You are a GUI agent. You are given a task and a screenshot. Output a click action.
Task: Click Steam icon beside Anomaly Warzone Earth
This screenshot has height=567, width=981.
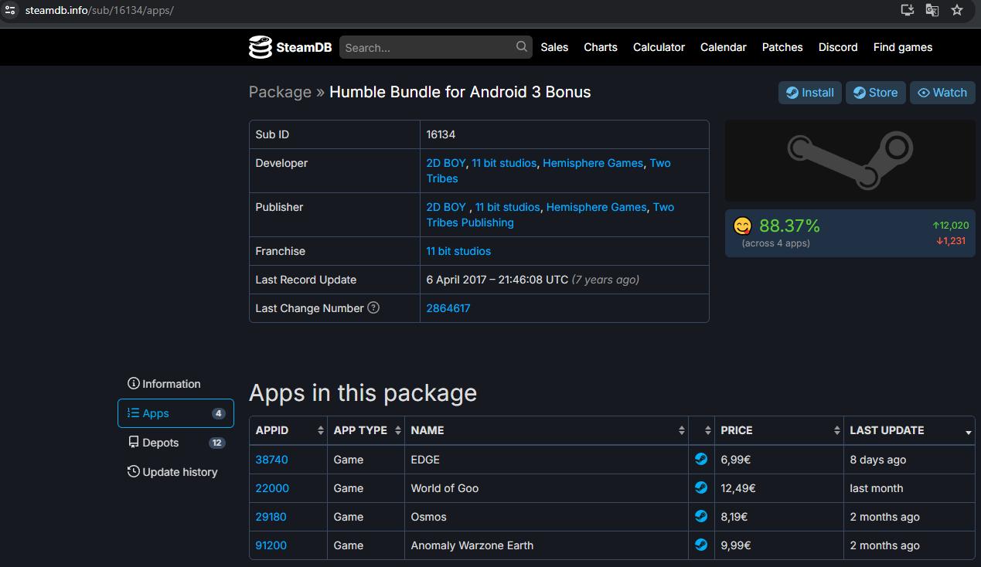tap(700, 545)
